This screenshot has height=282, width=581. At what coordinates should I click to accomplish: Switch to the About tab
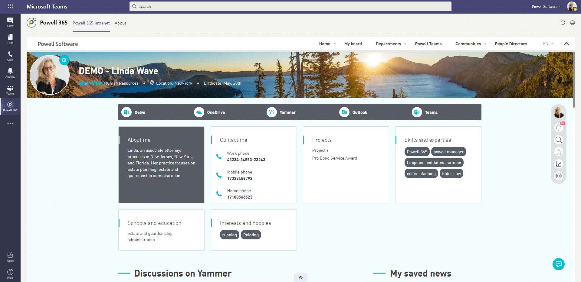coord(120,23)
